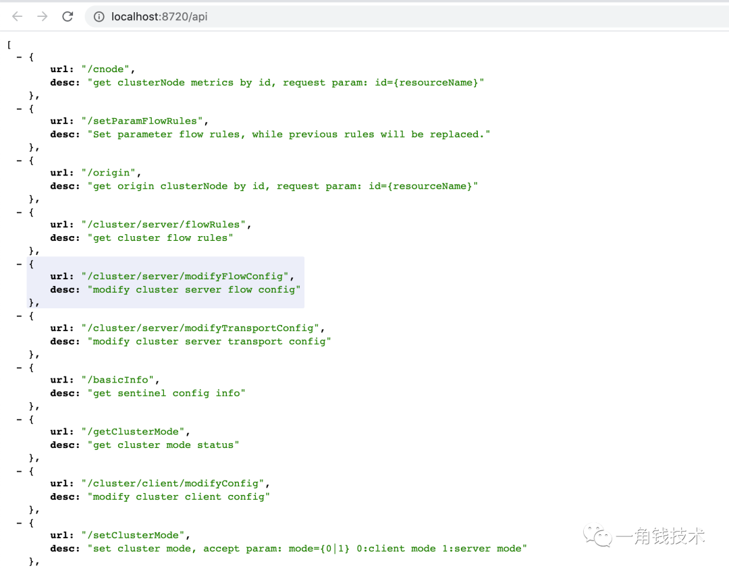Click the "get sentinel config info" description
Image resolution: width=729 pixels, height=568 pixels.
tap(166, 393)
